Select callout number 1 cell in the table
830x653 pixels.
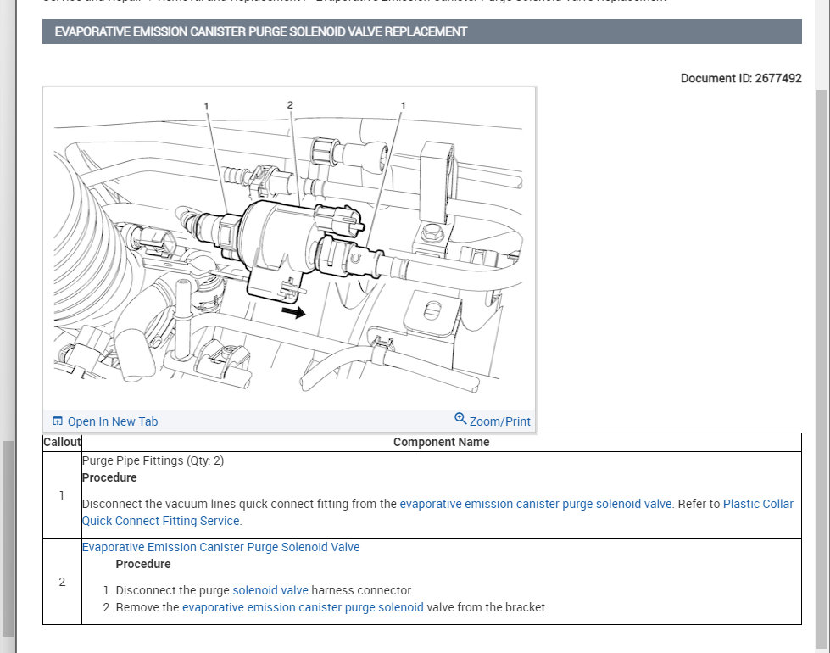click(x=62, y=495)
